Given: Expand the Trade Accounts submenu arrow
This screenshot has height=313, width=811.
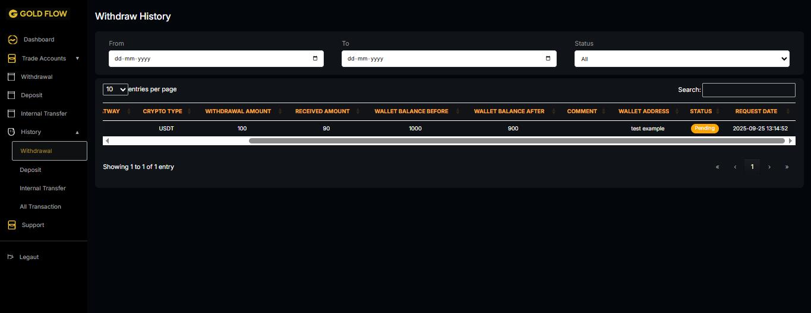Looking at the screenshot, I should pos(77,58).
